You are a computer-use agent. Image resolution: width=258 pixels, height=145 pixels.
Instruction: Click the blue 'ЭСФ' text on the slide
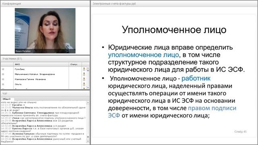(114, 116)
